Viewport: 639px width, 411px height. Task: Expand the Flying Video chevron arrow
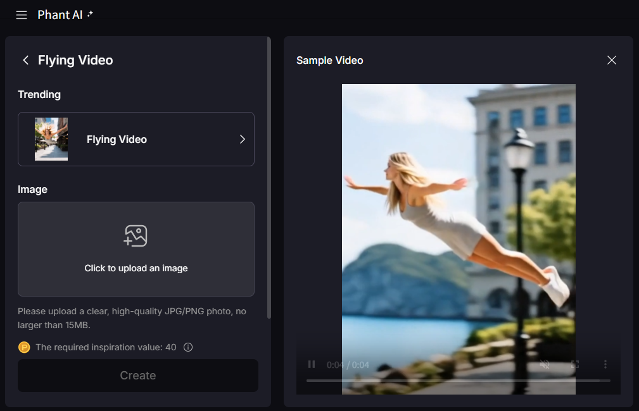(242, 139)
